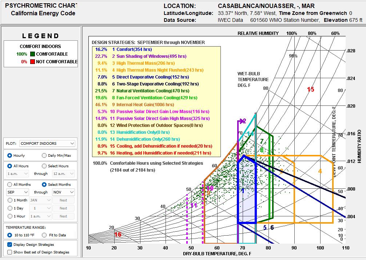Click the purple 11 zone label on chart
This screenshot has height=260, width=366.
[x=194, y=205]
